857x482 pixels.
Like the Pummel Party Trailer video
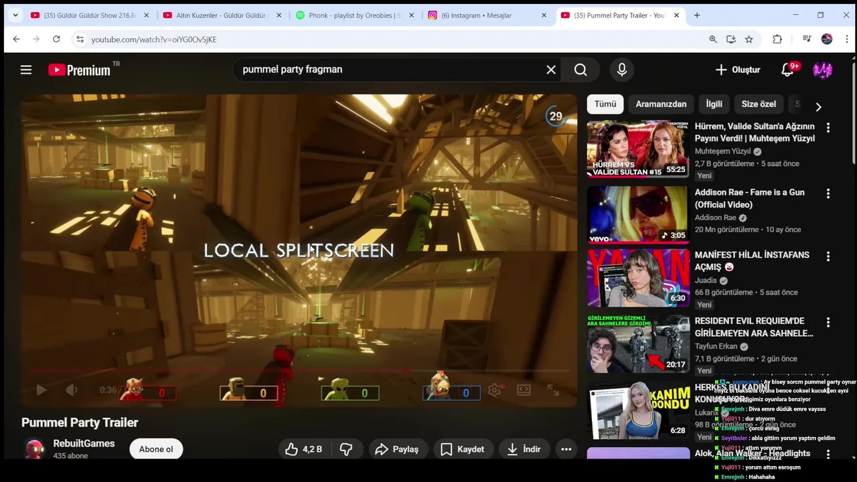tap(303, 449)
